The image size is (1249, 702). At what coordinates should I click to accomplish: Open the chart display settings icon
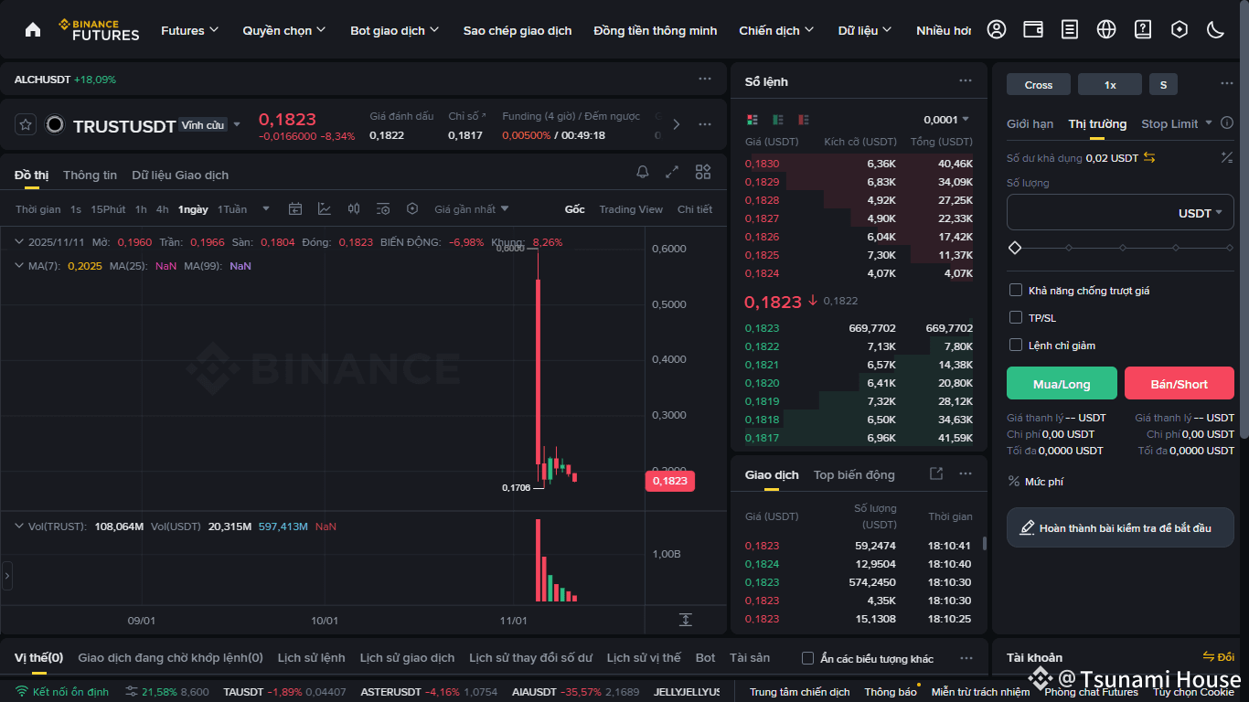click(383, 209)
